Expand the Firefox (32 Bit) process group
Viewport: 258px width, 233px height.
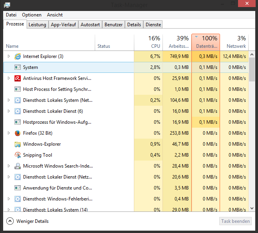tap(9, 133)
